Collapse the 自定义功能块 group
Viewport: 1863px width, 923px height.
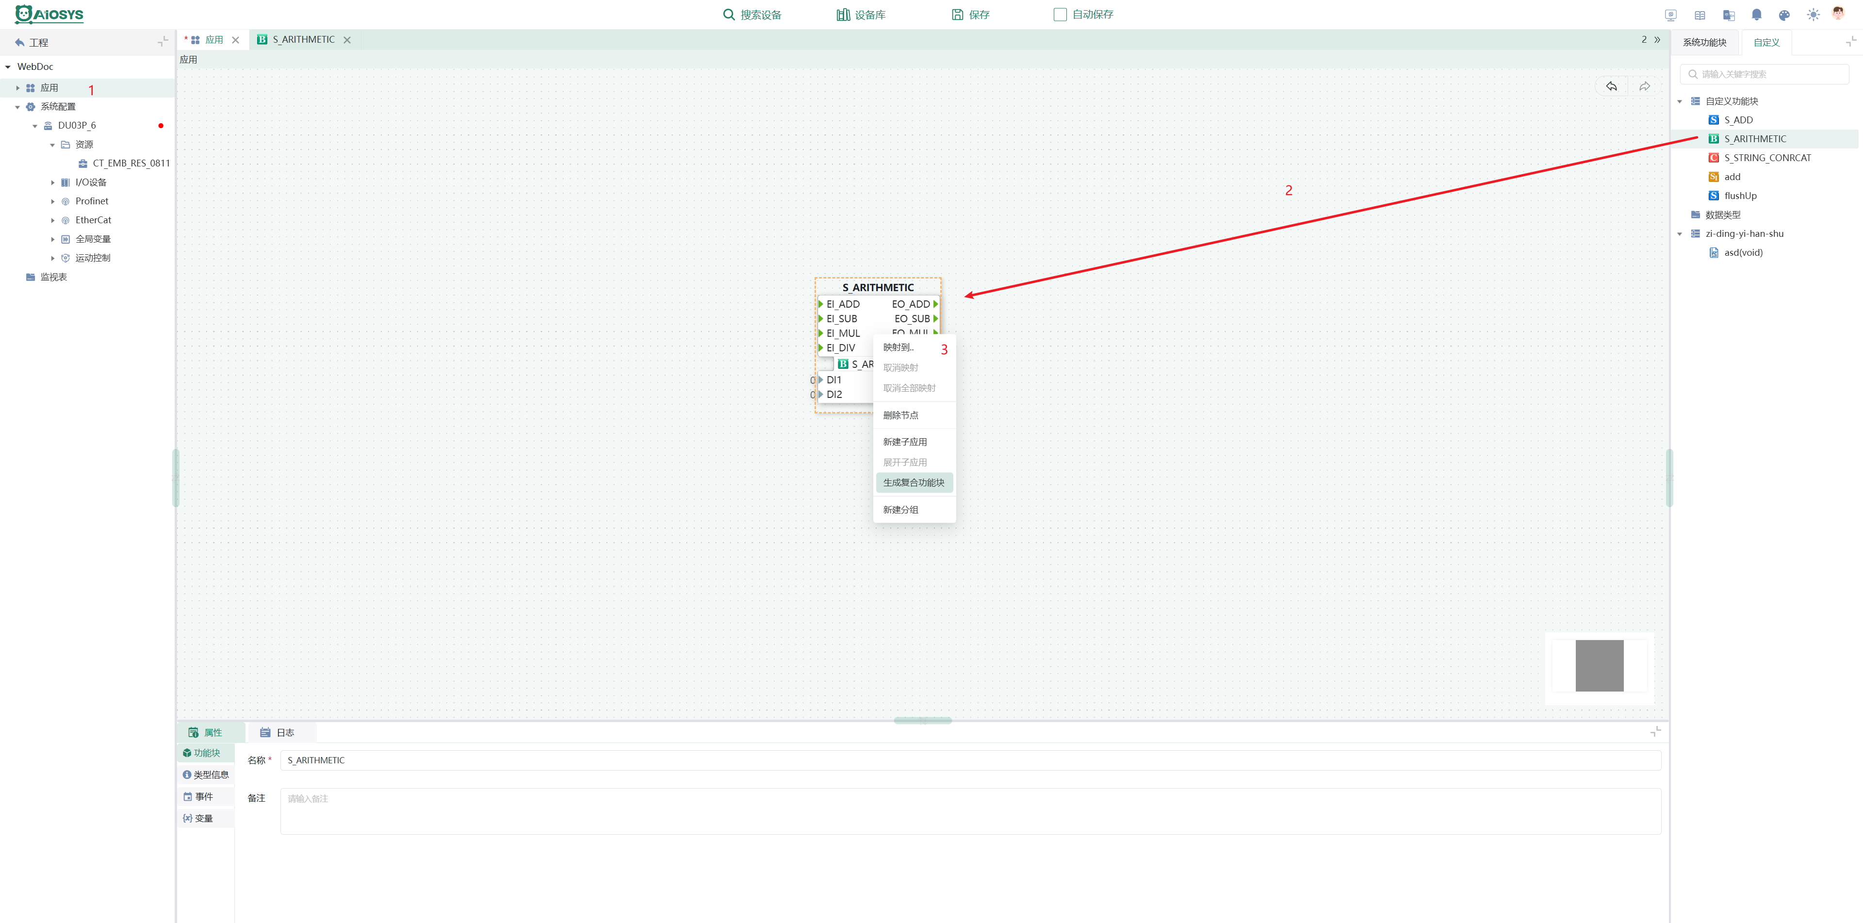point(1679,101)
